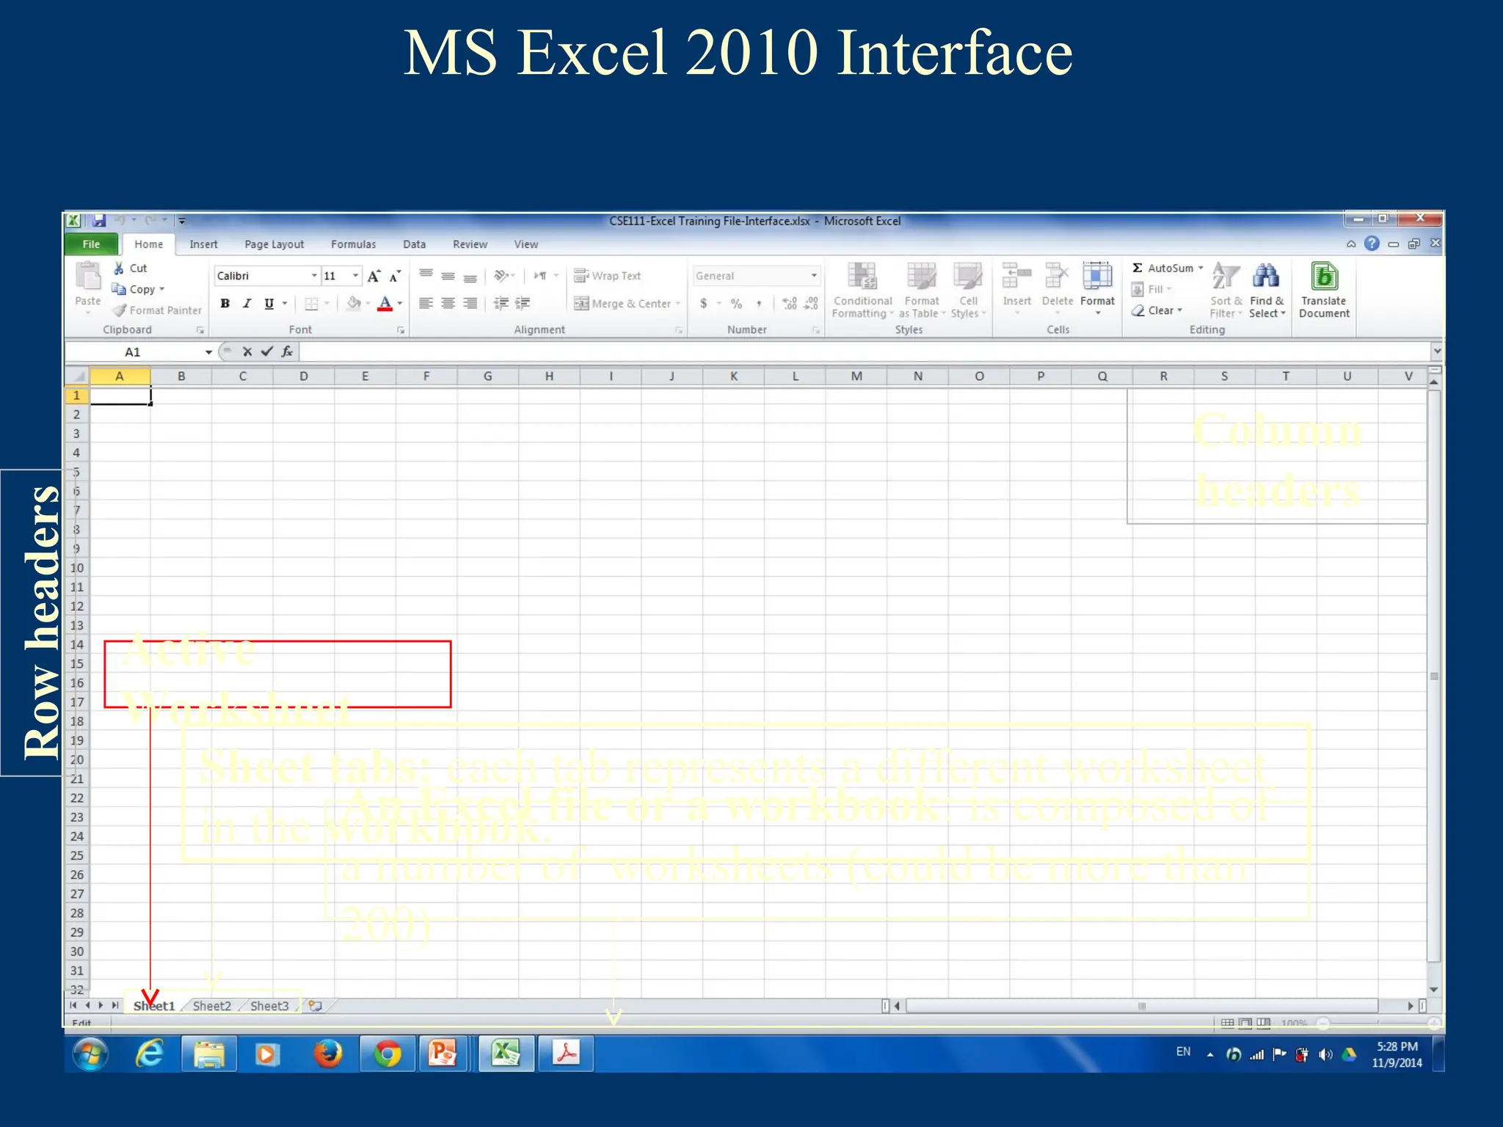The image size is (1503, 1127).
Task: Click the formula bar input field
Action: point(864,351)
